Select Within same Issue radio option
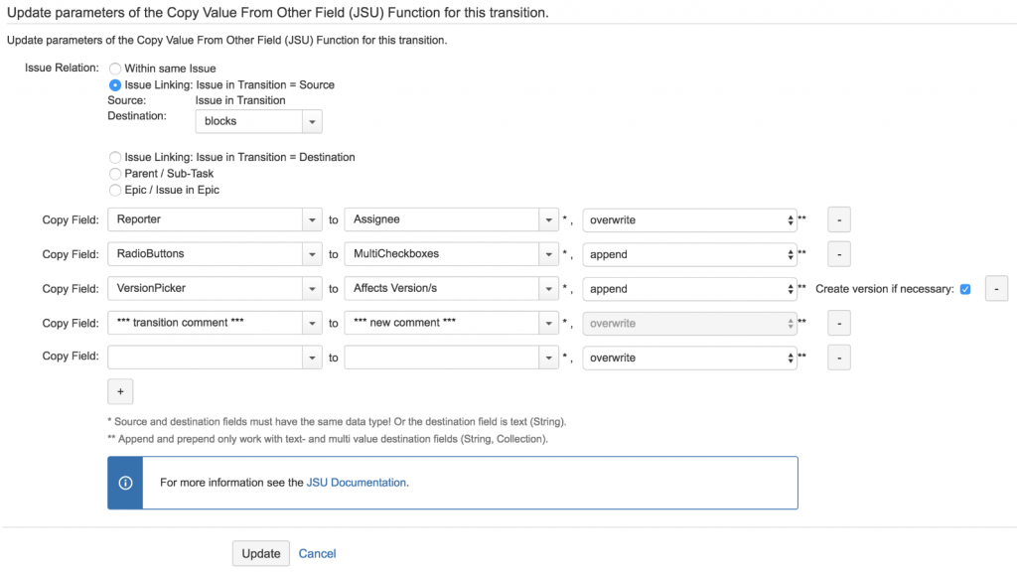This screenshot has width=1017, height=575. (115, 69)
